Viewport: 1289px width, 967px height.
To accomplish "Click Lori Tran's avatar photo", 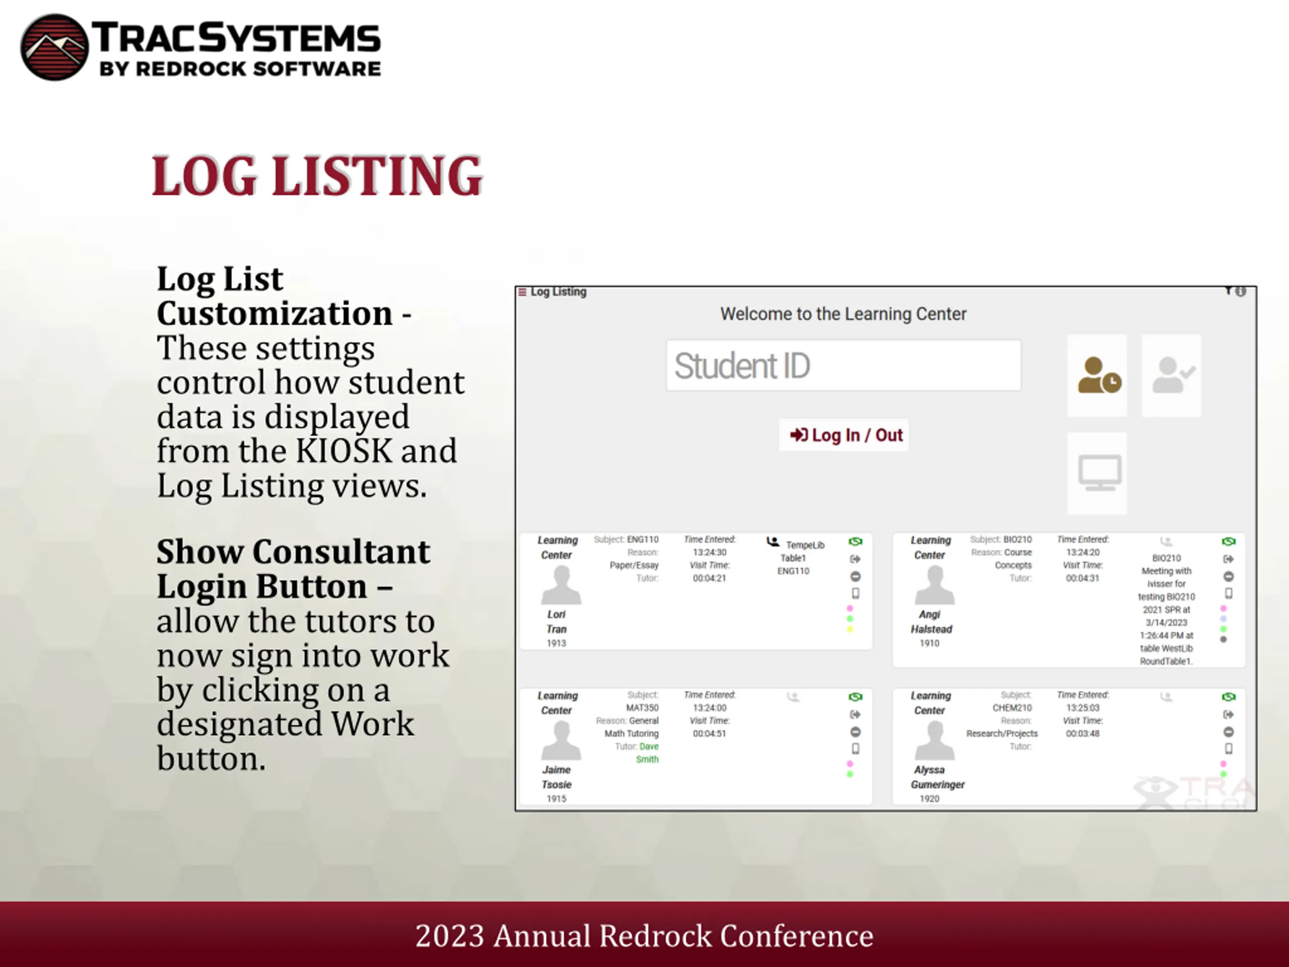I will pyautogui.click(x=560, y=585).
